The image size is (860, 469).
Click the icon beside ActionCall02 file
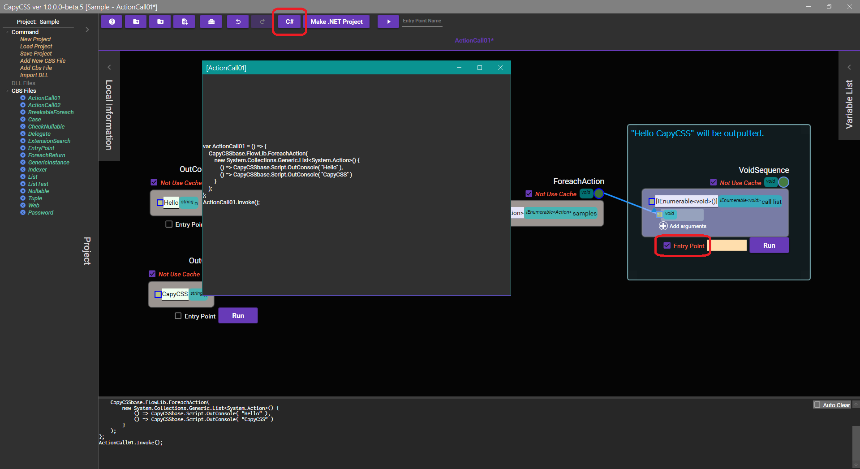pyautogui.click(x=23, y=105)
